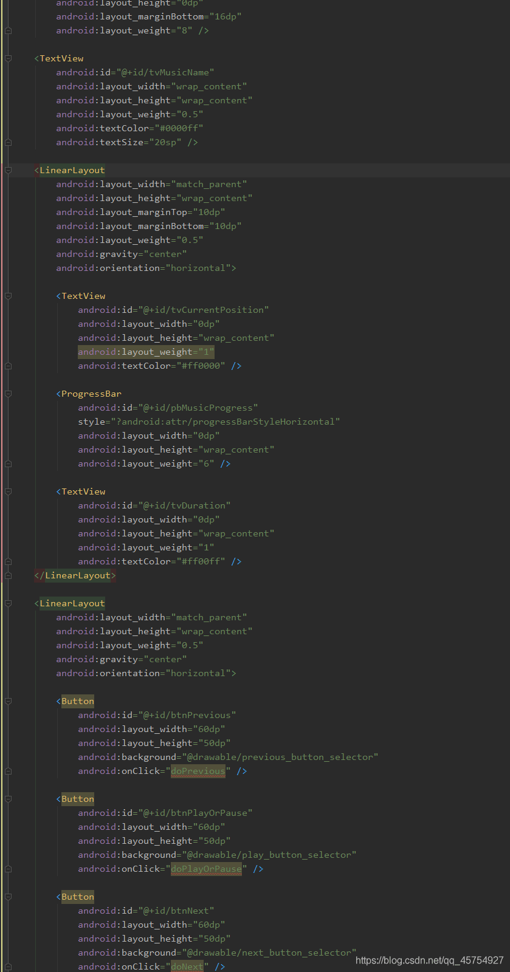Click fold end marker on textColor="#ff0000" line
Viewport: 510px width, 972px height.
point(8,366)
